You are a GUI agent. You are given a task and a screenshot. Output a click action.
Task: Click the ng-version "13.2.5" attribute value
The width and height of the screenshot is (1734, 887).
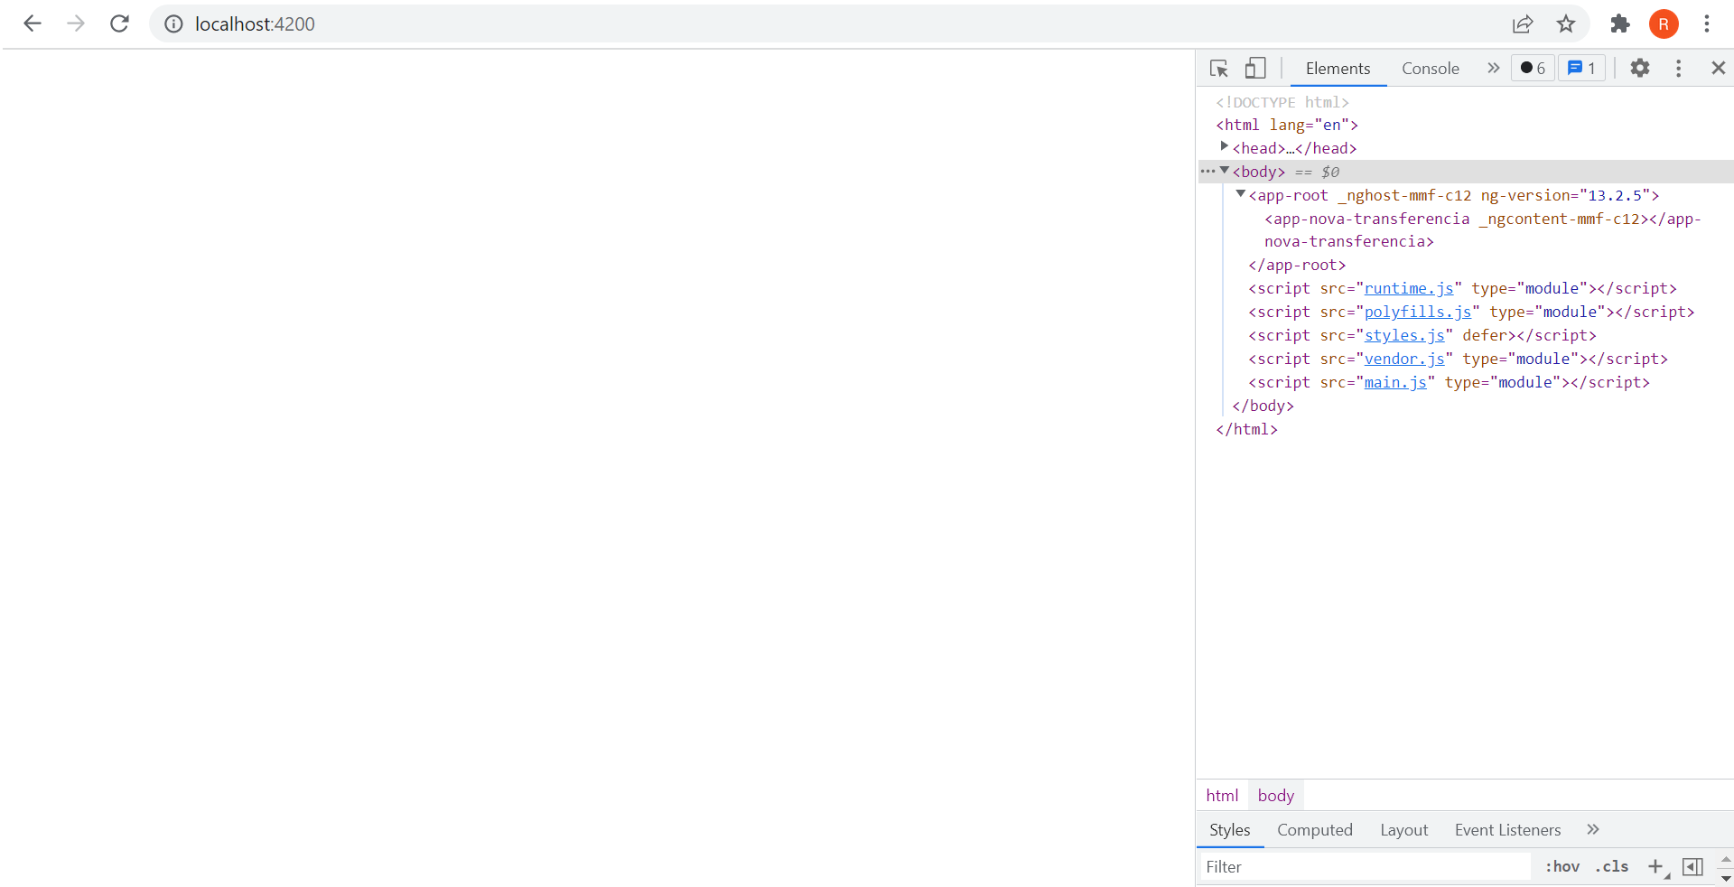(1615, 195)
